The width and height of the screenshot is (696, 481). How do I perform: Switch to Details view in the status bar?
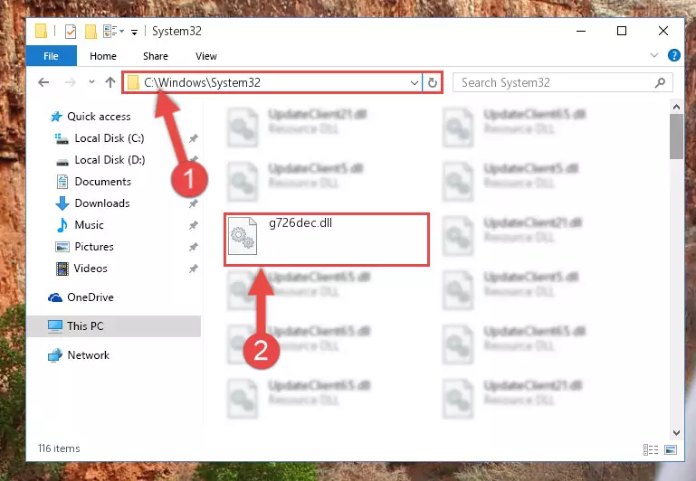[x=651, y=450]
